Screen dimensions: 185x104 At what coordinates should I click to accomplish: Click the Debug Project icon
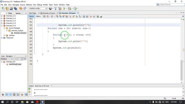[70, 8]
